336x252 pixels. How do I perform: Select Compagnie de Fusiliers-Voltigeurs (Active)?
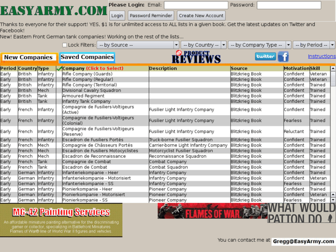point(98,110)
